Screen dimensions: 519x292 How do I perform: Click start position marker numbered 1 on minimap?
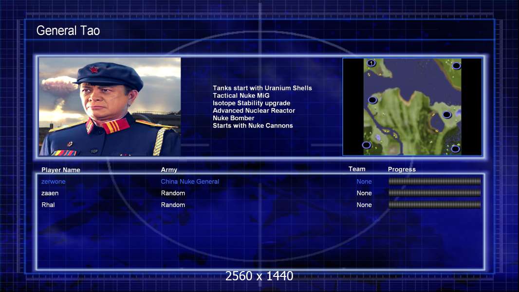[371, 63]
